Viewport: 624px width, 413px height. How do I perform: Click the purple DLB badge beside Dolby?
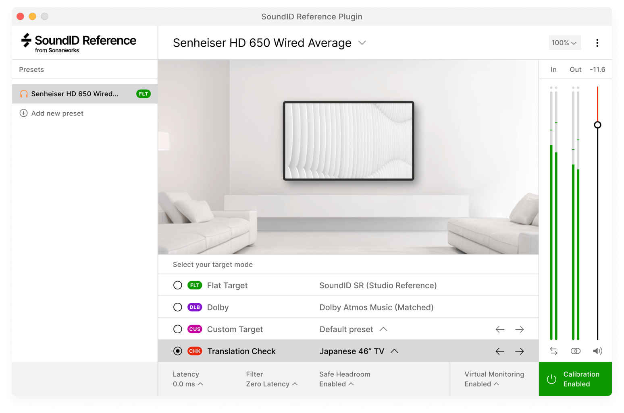coord(195,307)
